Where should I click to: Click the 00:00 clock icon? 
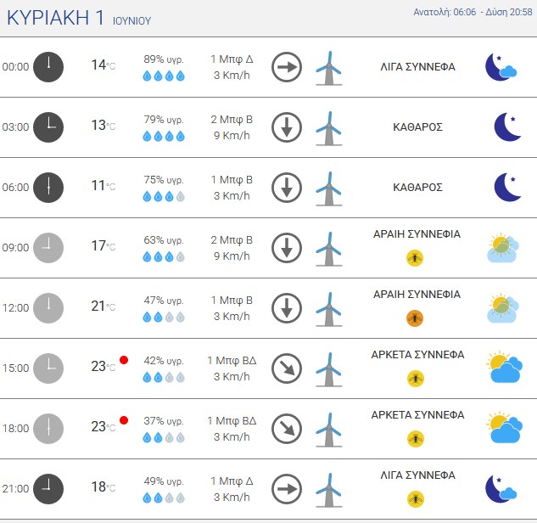48,67
